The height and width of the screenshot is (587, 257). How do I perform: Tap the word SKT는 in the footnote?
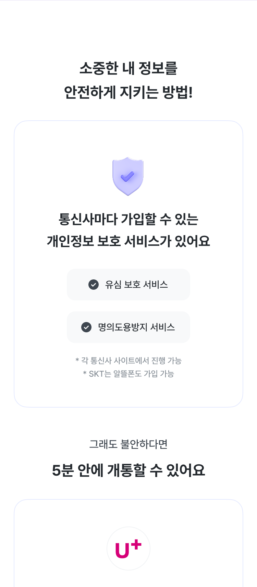[100, 374]
